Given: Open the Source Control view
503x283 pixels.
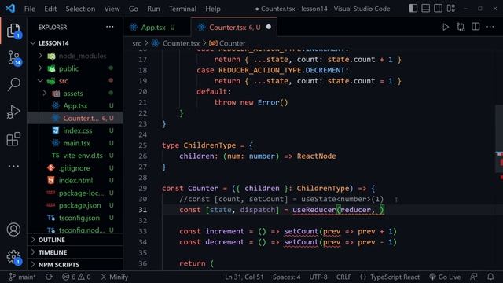Looking at the screenshot, I should coord(13,58).
